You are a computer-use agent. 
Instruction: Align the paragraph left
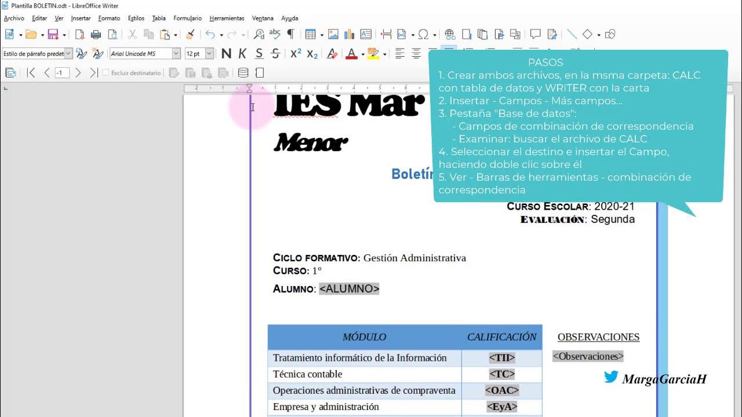(400, 54)
